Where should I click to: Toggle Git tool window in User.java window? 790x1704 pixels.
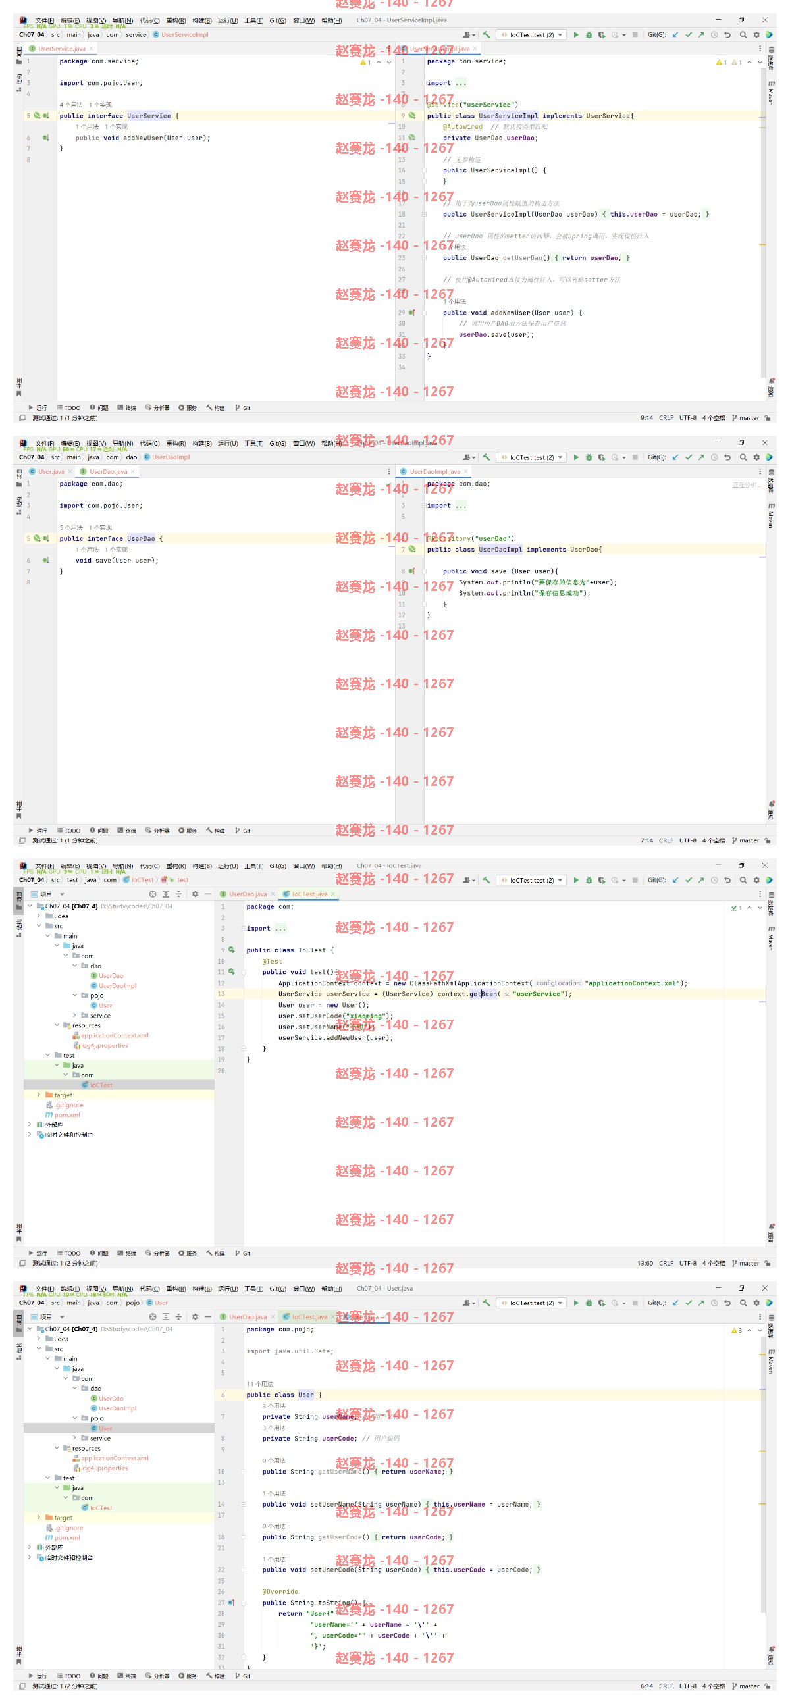243,1676
